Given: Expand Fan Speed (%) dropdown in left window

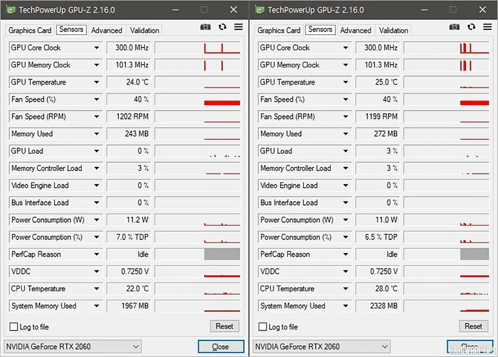Looking at the screenshot, I should point(96,99).
